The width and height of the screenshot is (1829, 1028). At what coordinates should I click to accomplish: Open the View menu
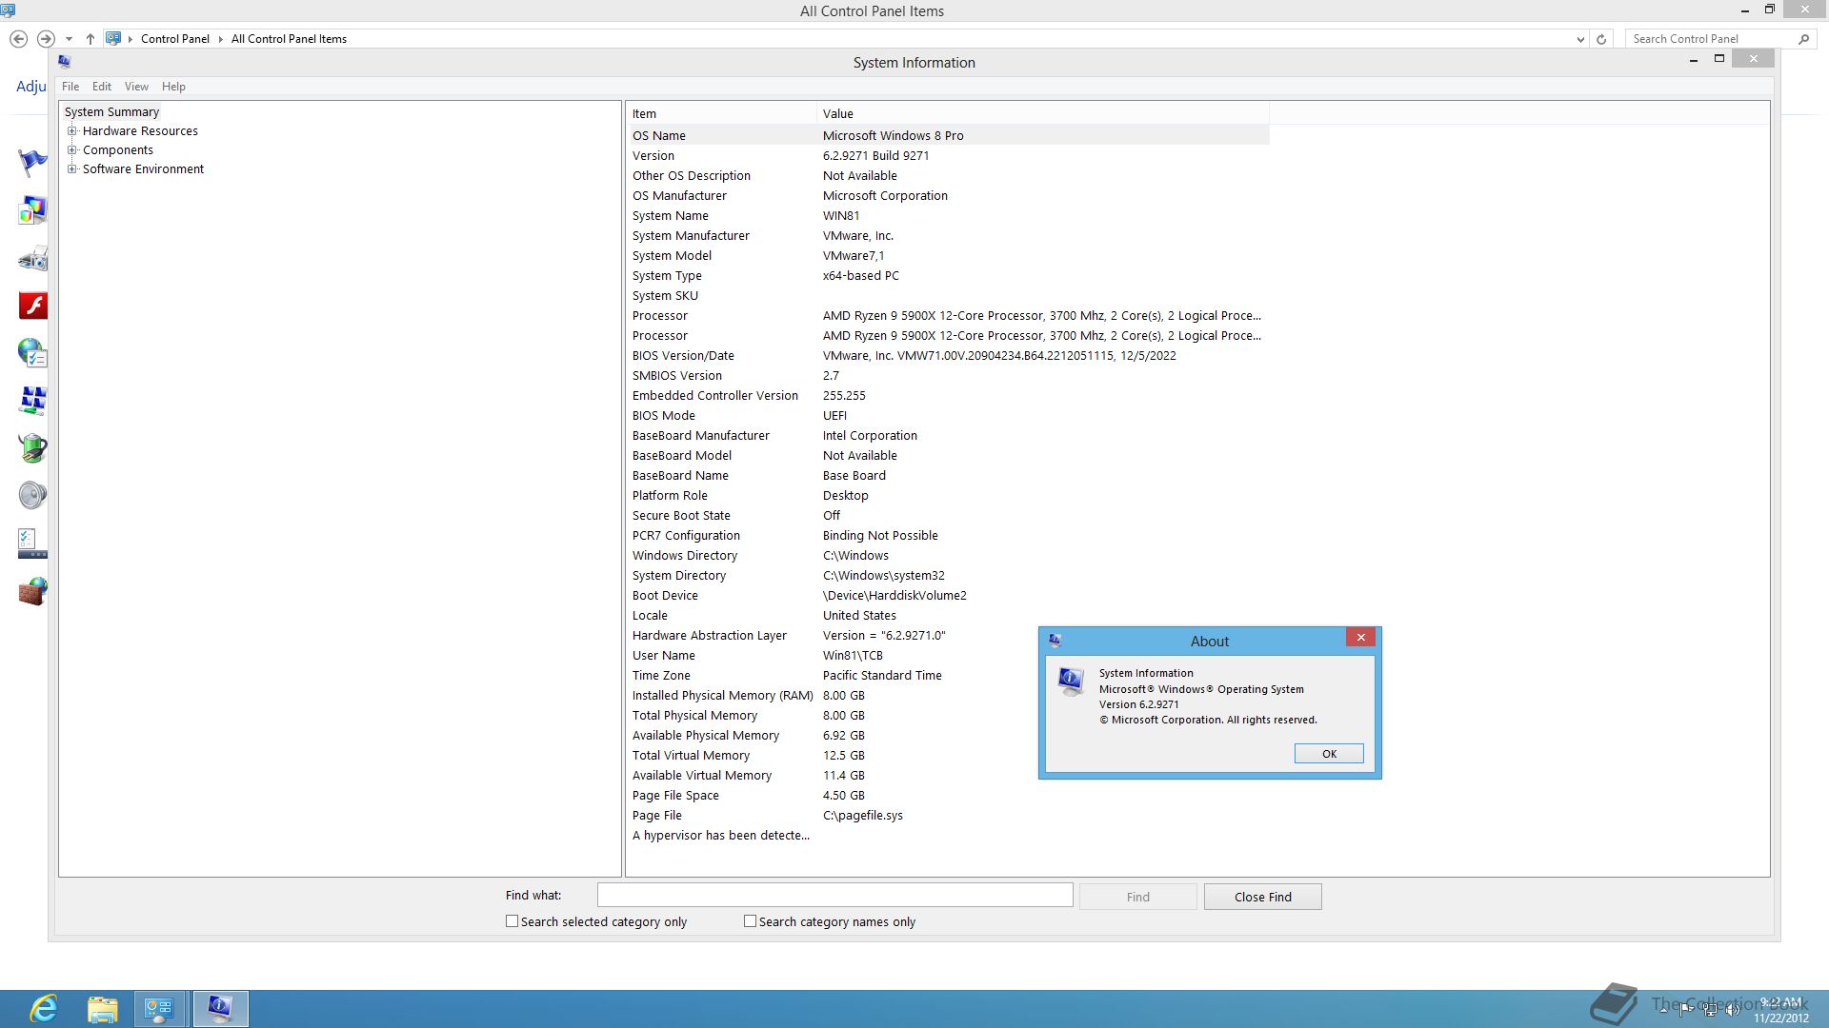point(136,87)
